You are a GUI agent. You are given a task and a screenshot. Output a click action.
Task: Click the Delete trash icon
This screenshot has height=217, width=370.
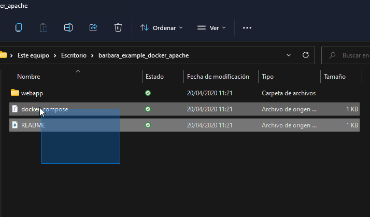[118, 27]
